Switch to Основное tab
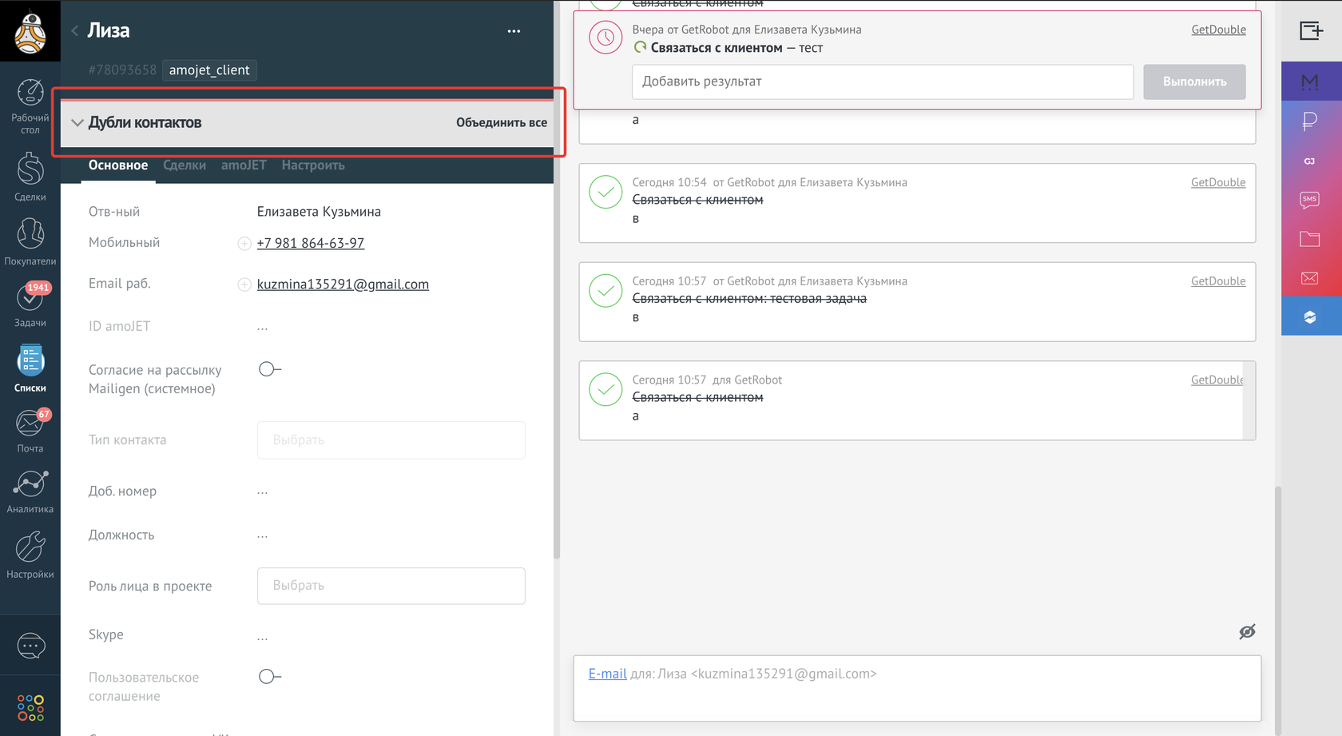The image size is (1342, 736). (118, 165)
